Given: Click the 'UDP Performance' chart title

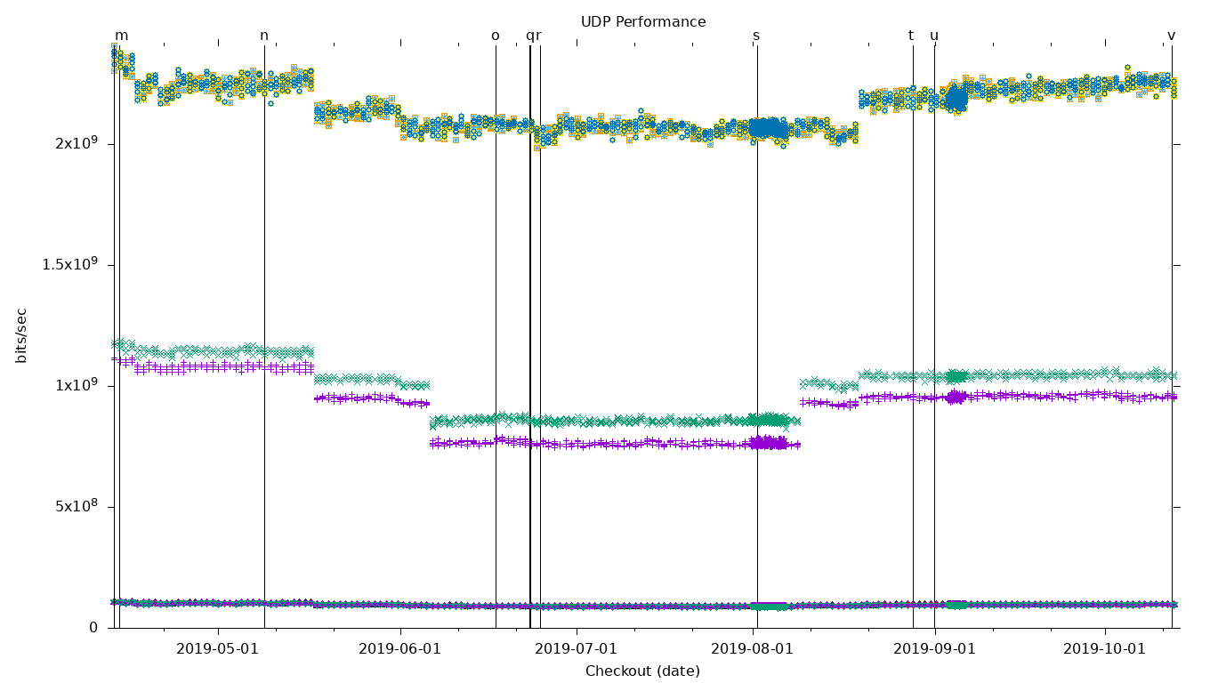Looking at the screenshot, I should (643, 22).
